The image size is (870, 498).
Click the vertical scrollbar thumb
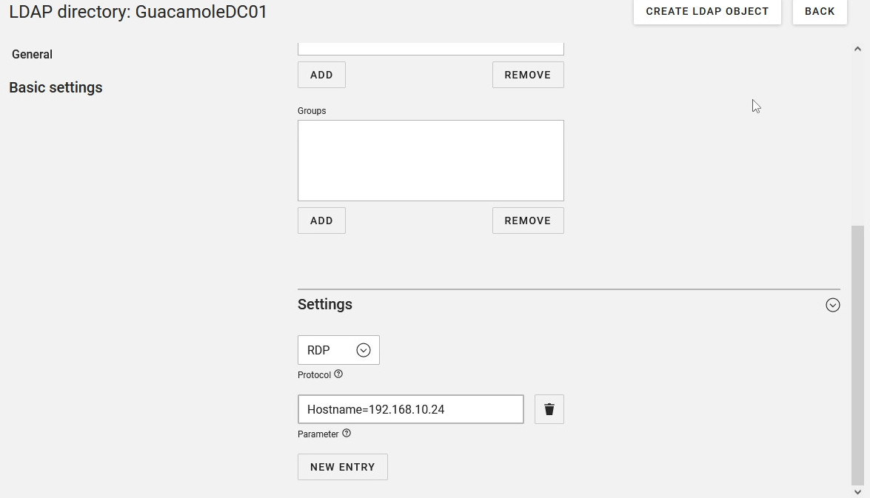pos(857,355)
